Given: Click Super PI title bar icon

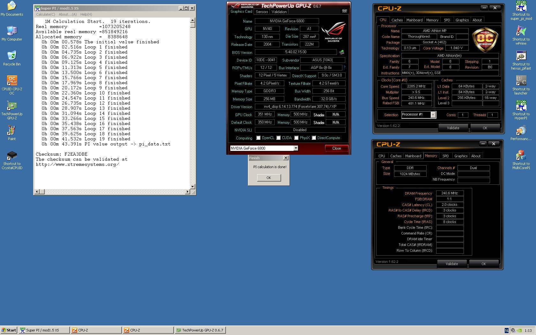Looking at the screenshot, I should pyautogui.click(x=37, y=8).
